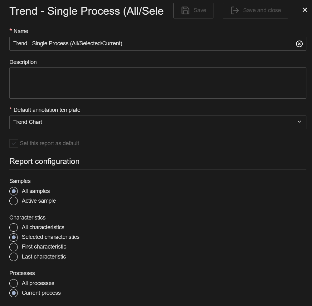This screenshot has height=306, width=312.
Task: Select the Active sample option
Action: [x=14, y=201]
